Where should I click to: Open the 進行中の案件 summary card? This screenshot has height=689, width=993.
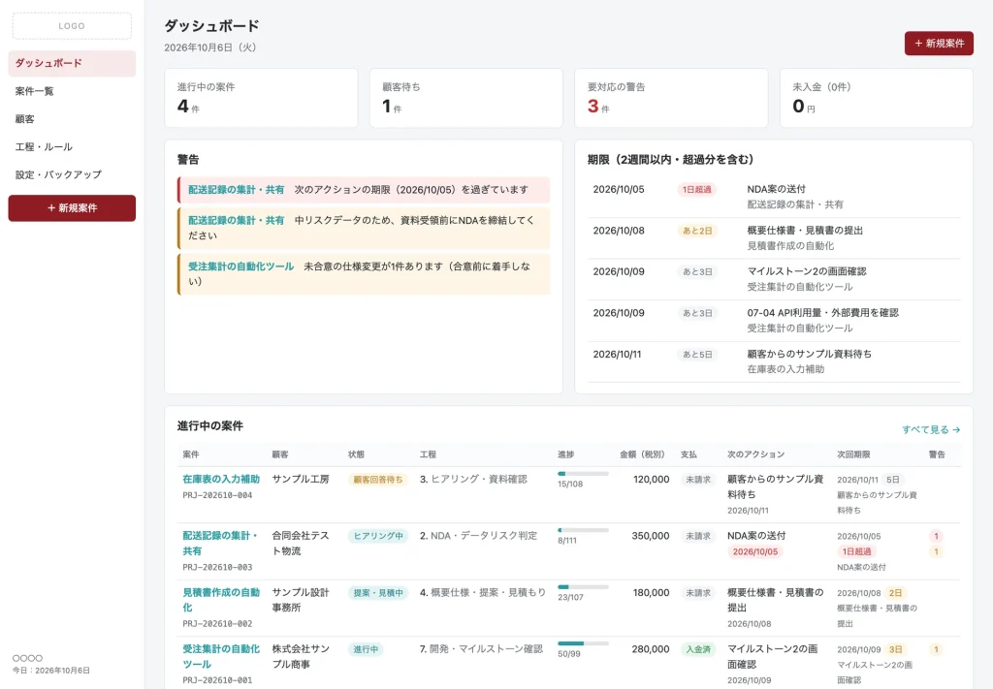pyautogui.click(x=261, y=98)
